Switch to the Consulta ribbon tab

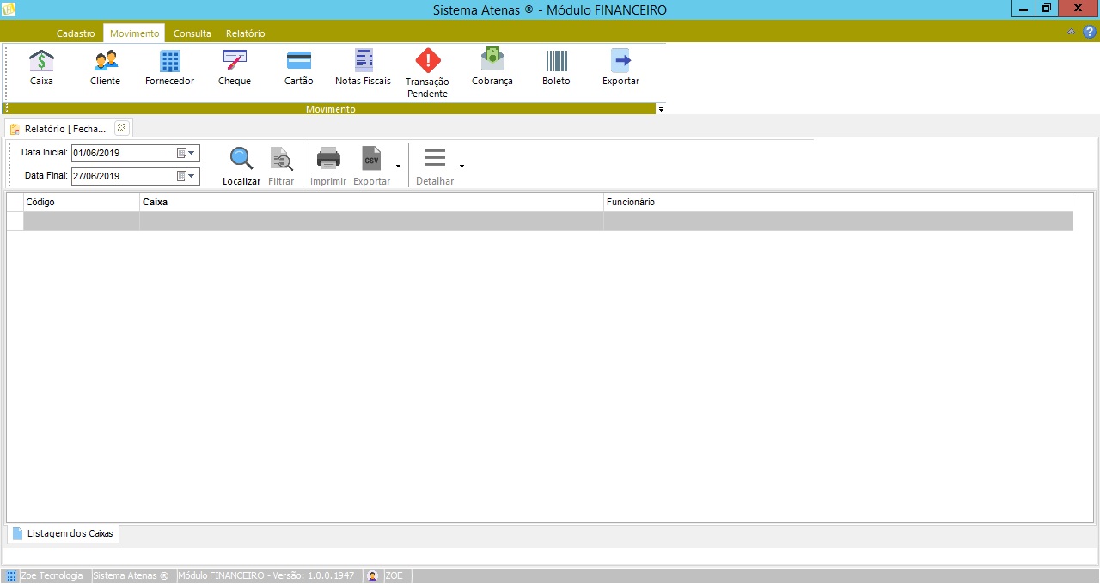pyautogui.click(x=192, y=33)
